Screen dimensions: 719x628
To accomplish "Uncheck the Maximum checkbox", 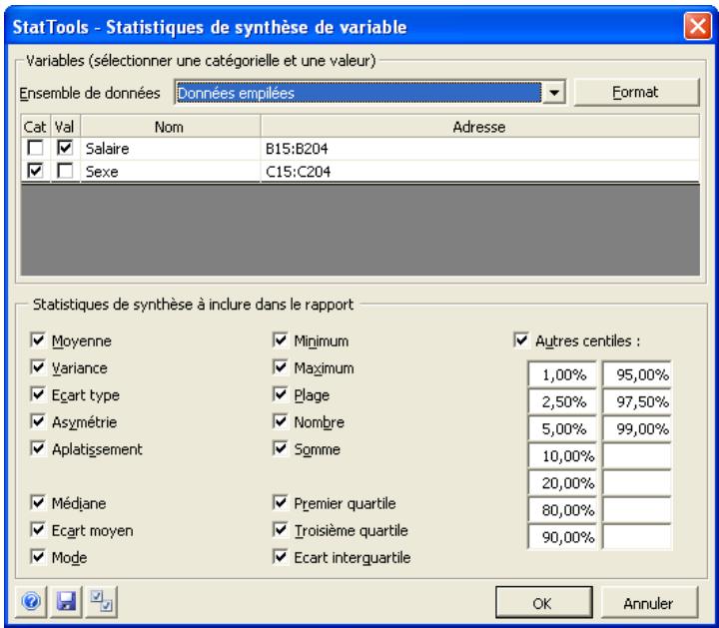I will (x=281, y=367).
